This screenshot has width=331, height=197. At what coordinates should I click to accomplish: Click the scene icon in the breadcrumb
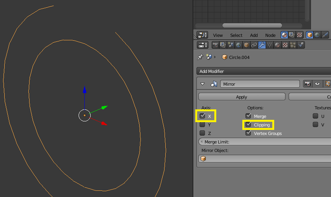(209, 57)
